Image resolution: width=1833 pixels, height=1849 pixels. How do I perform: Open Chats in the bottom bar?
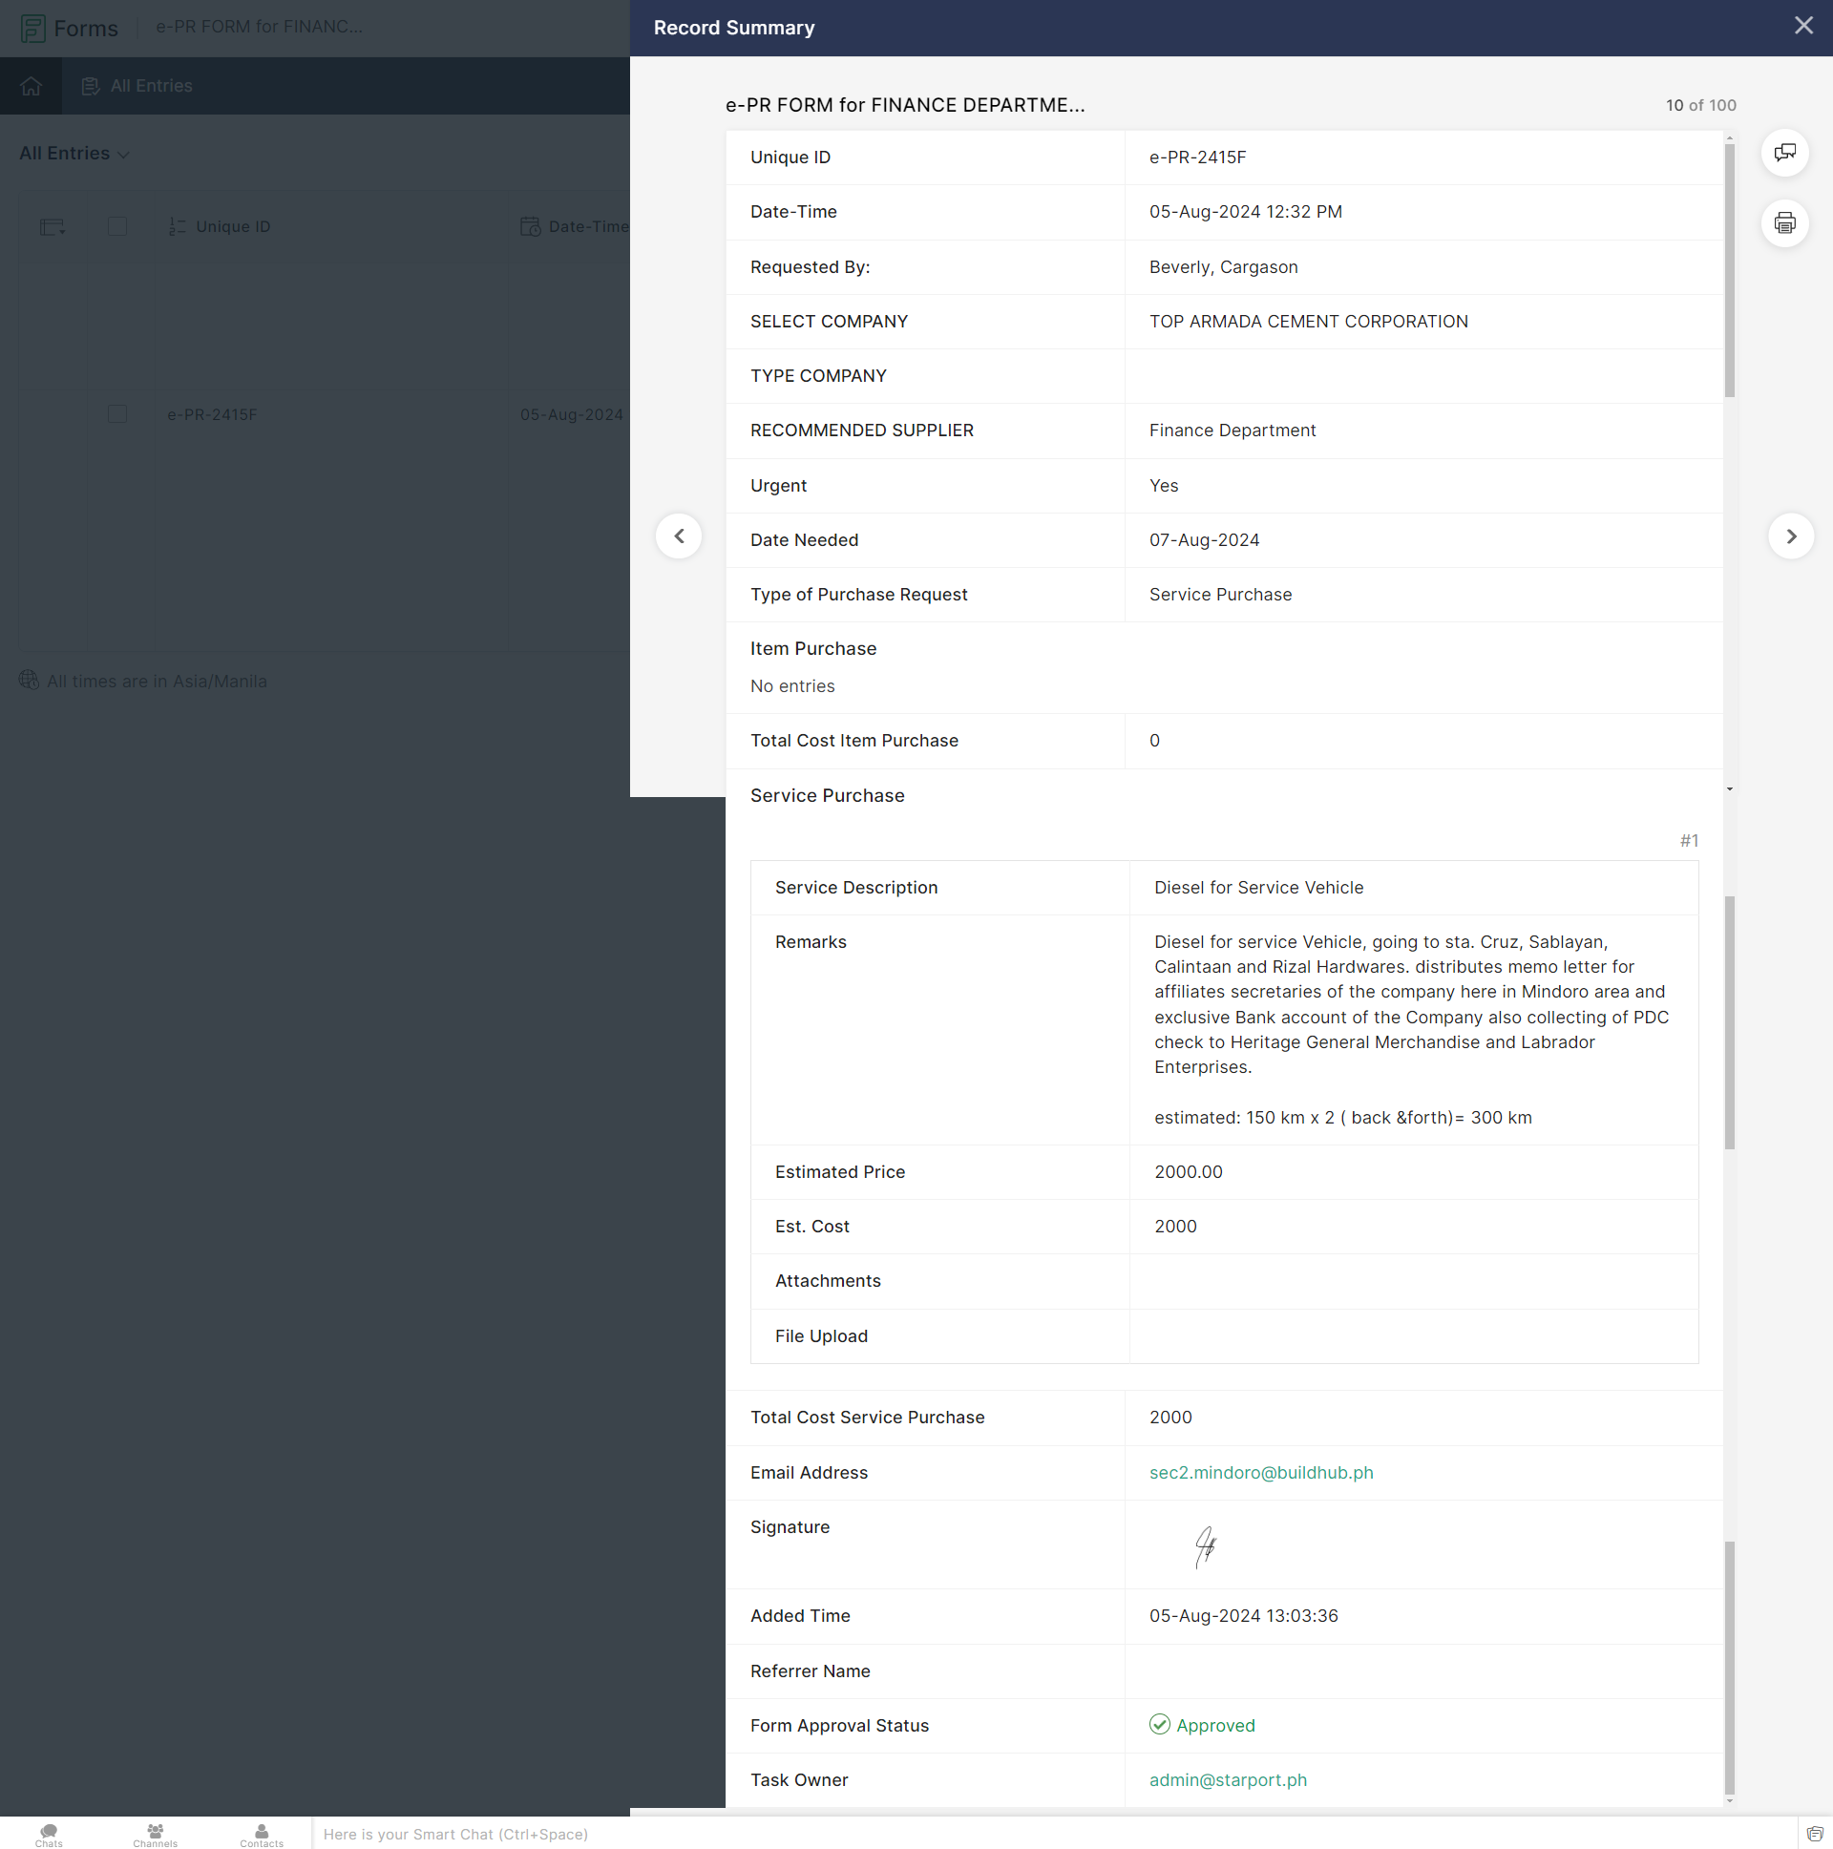tap(49, 1834)
